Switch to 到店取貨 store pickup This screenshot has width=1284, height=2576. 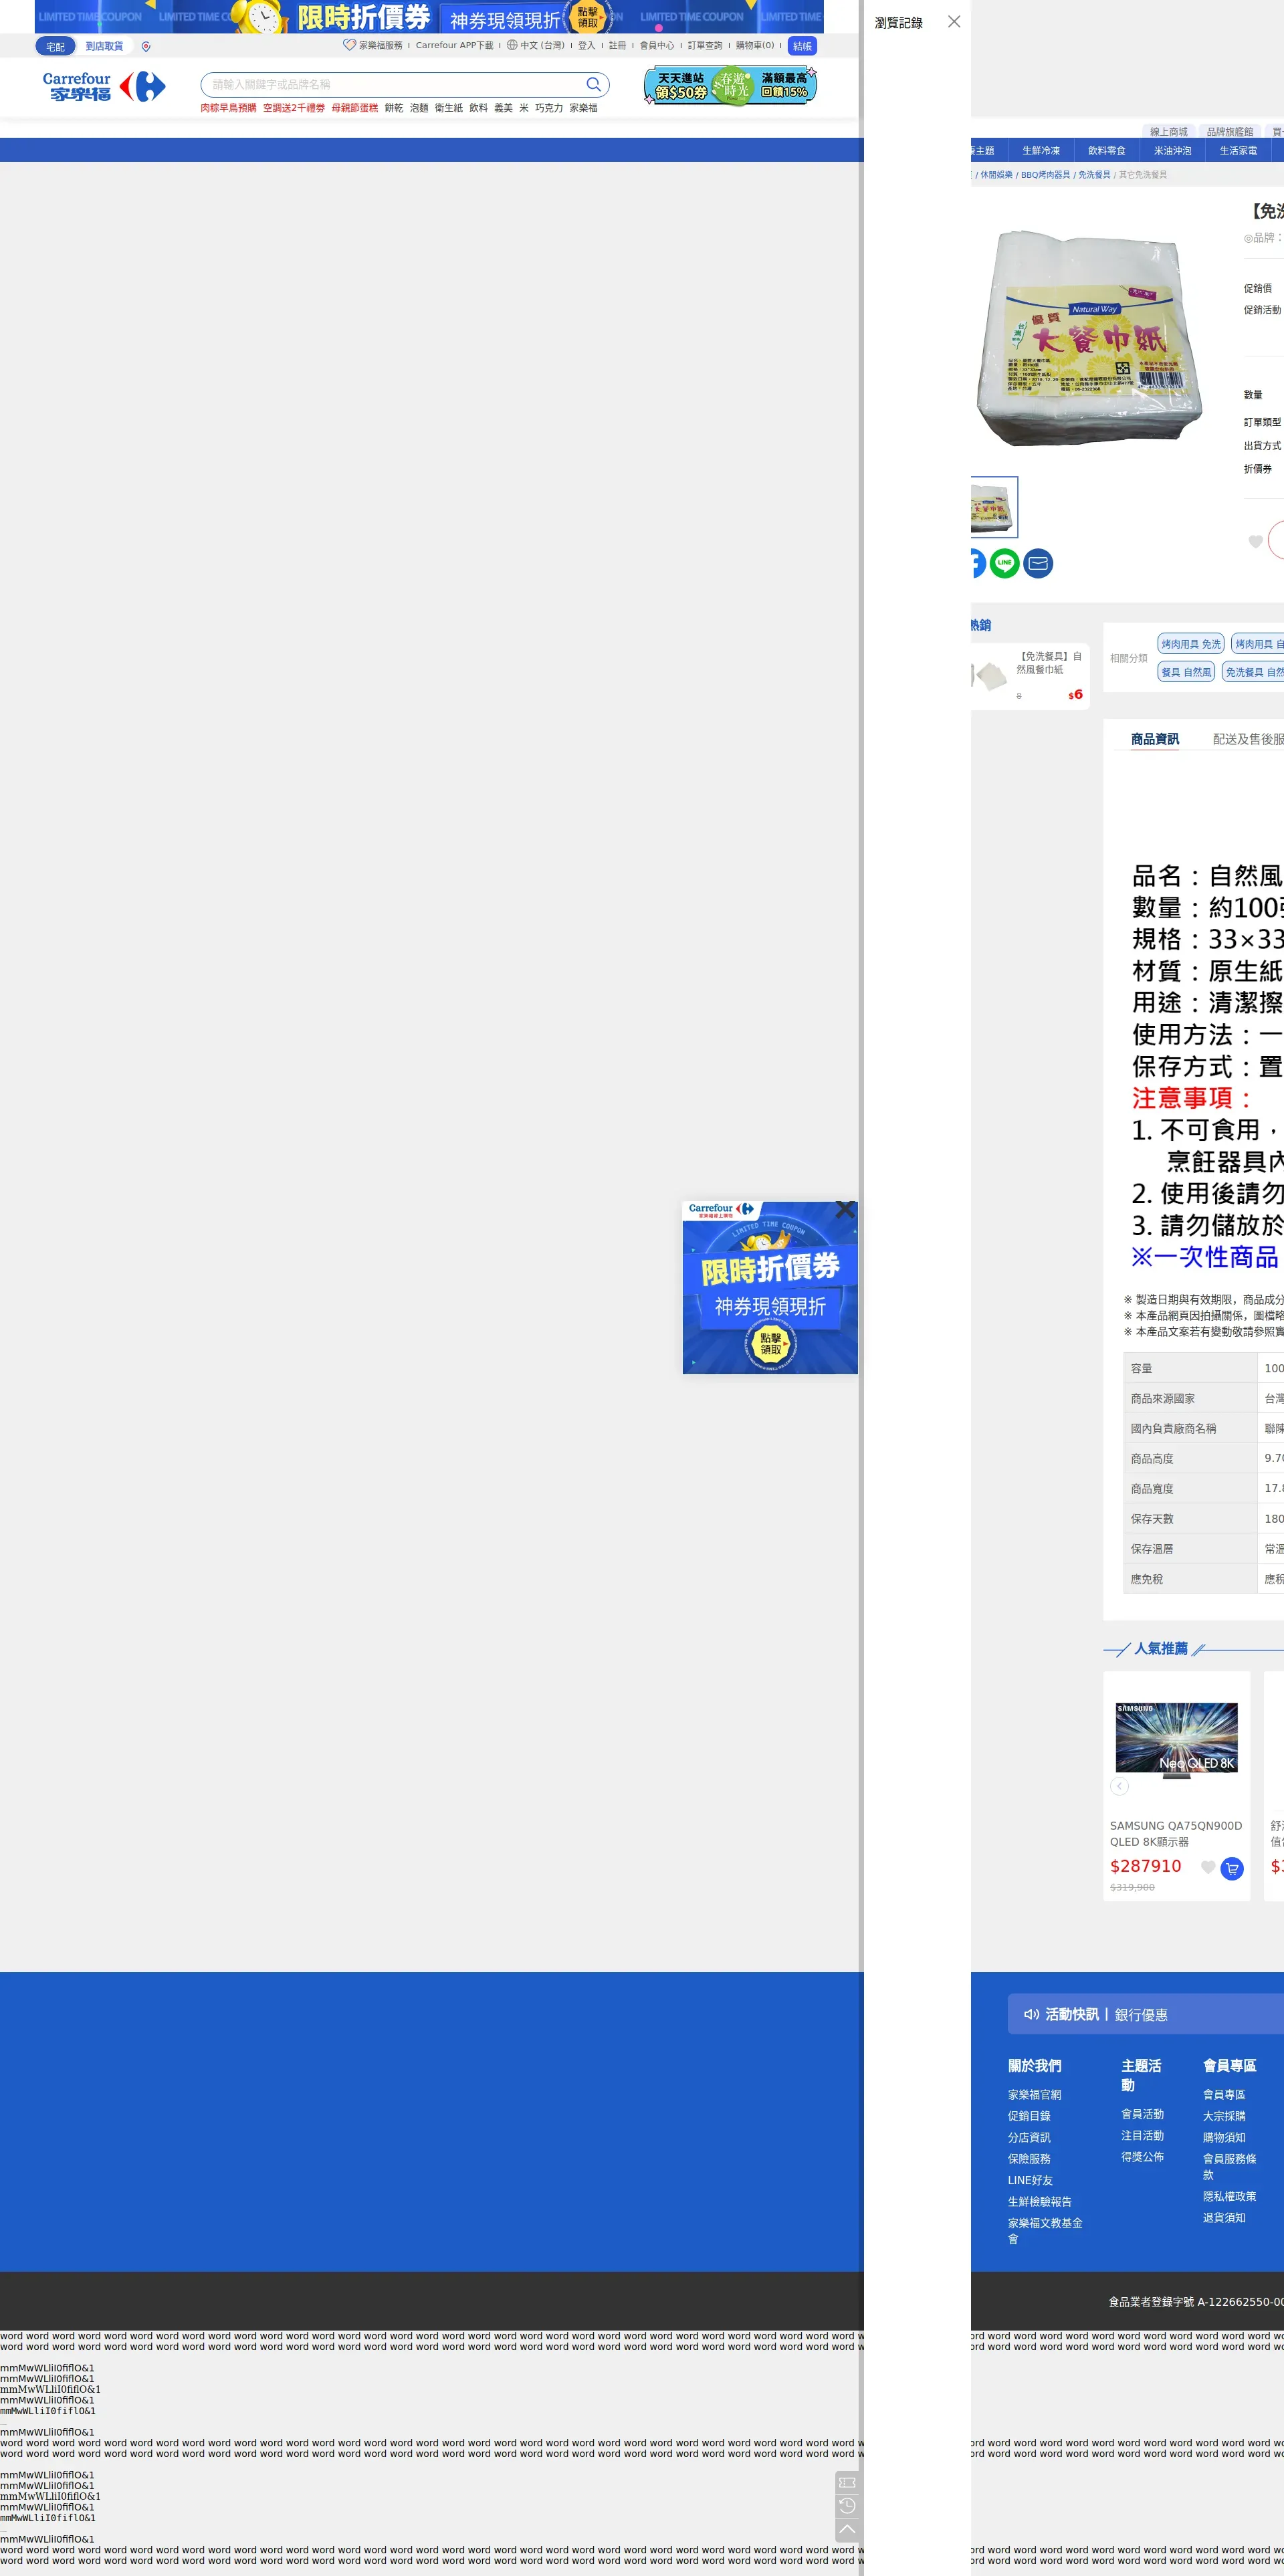pyautogui.click(x=104, y=47)
